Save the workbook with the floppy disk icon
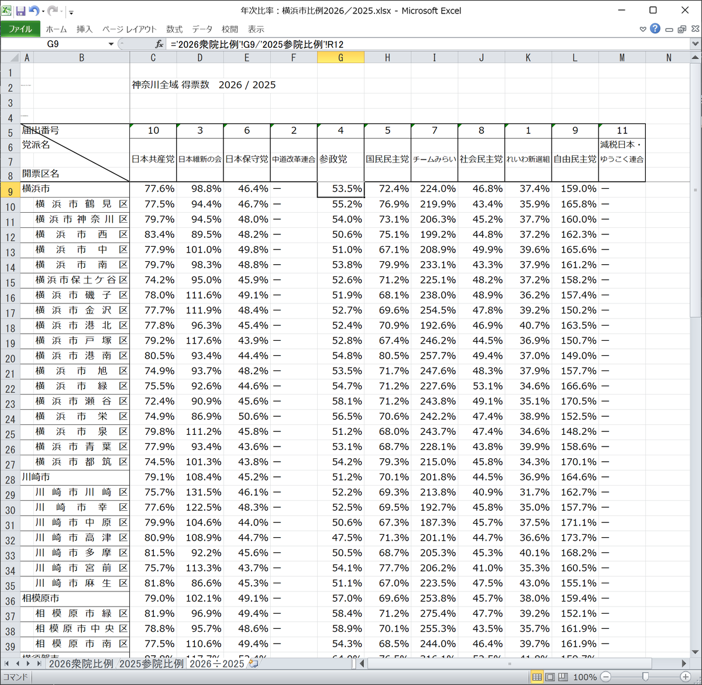 (x=20, y=11)
